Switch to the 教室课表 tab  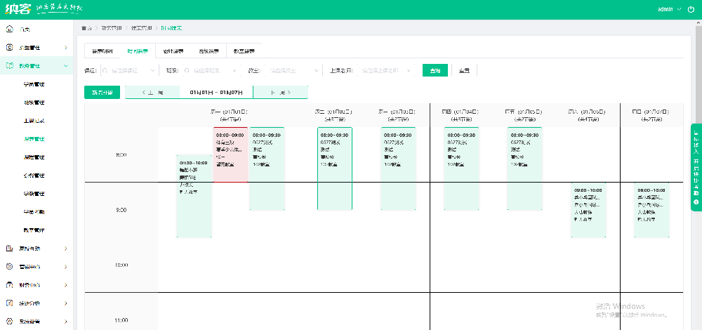pos(244,51)
